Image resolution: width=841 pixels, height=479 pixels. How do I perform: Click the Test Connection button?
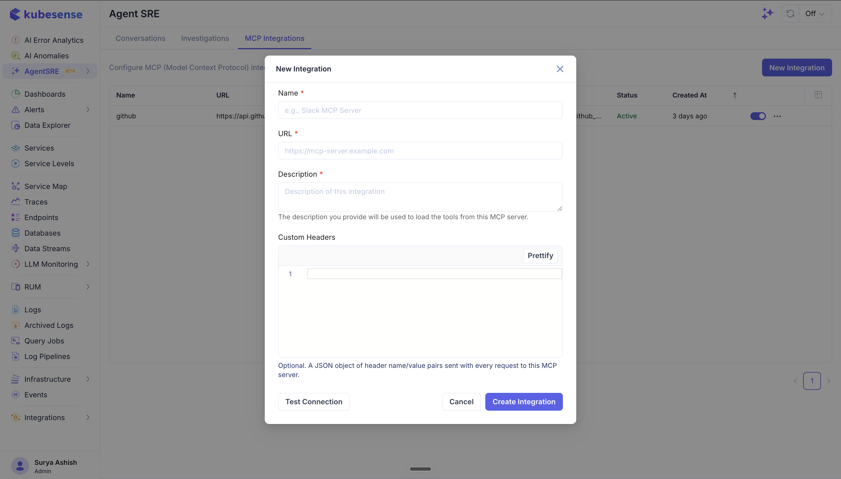[314, 402]
